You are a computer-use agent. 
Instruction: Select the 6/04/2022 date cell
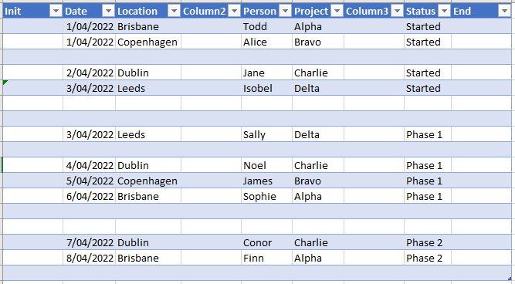pos(89,196)
